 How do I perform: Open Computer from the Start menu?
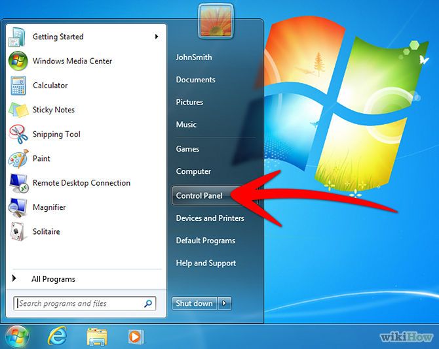pos(193,171)
